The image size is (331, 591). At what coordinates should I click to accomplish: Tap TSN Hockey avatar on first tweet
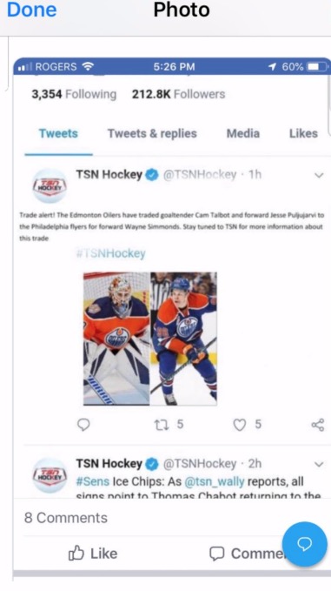[x=50, y=185]
